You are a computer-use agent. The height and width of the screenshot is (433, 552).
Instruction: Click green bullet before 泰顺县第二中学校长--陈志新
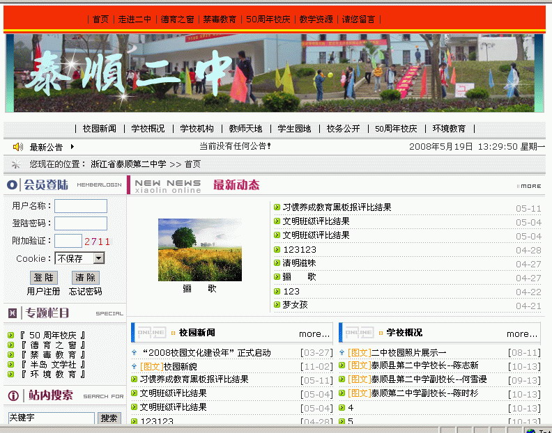click(x=342, y=365)
